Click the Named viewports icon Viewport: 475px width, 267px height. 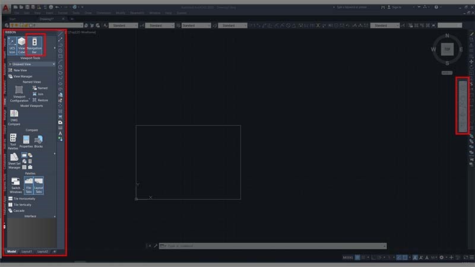[x=40, y=88]
